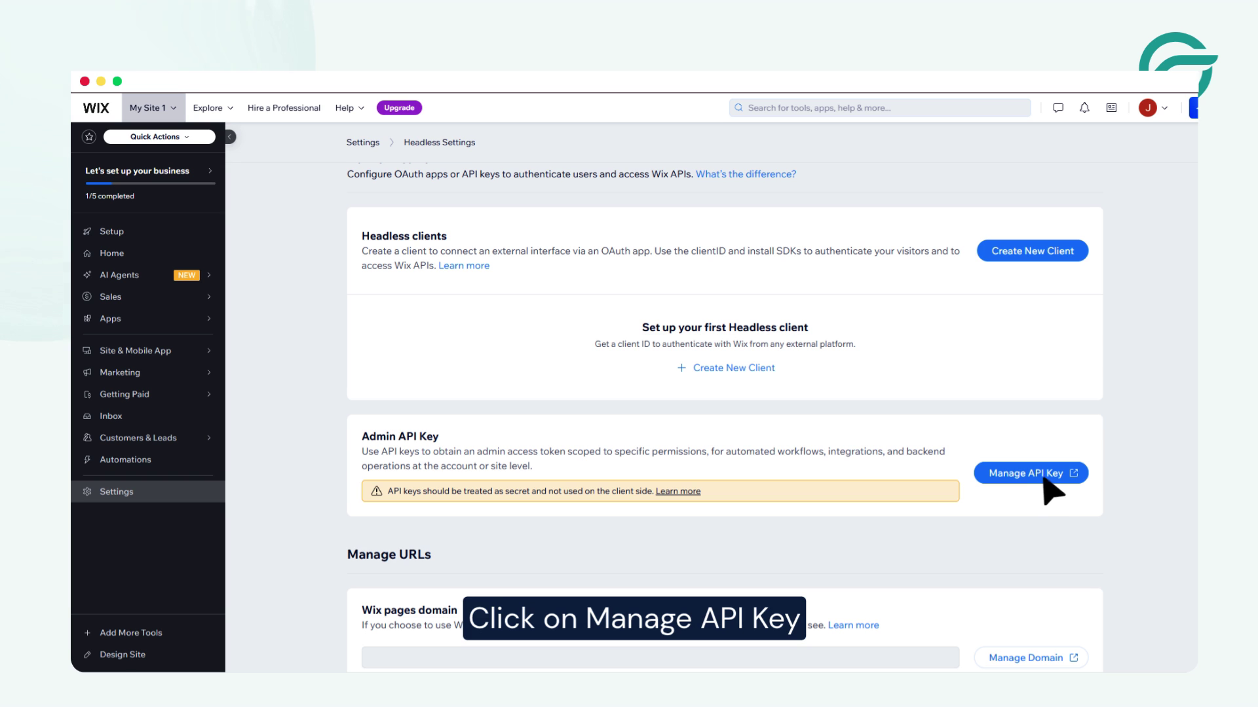Image resolution: width=1258 pixels, height=707 pixels.
Task: Click the Getting Paid icon
Action: pos(87,394)
